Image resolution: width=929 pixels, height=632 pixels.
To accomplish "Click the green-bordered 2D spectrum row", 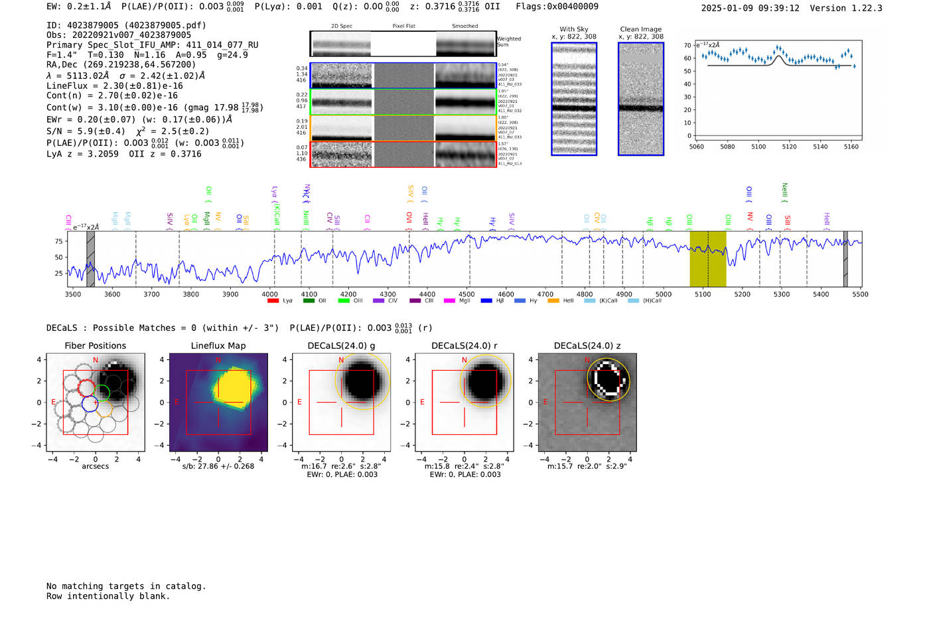I will point(403,102).
